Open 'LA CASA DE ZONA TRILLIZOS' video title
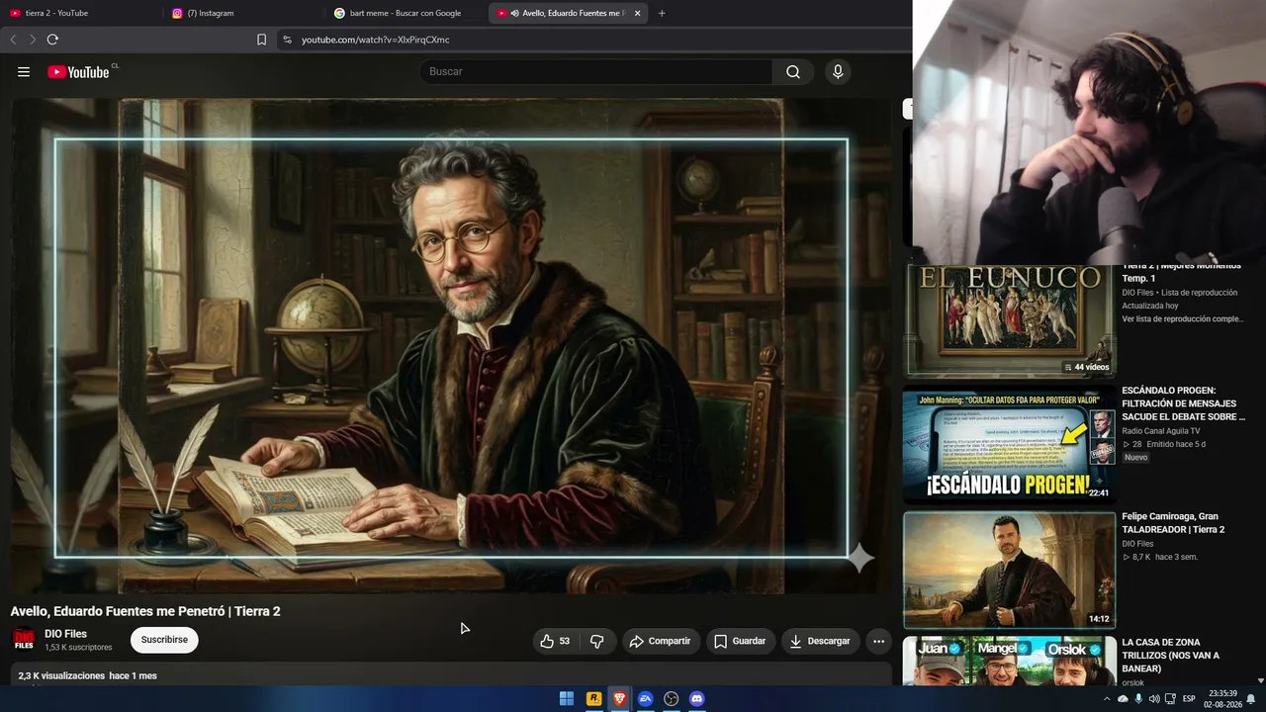 tap(1171, 655)
